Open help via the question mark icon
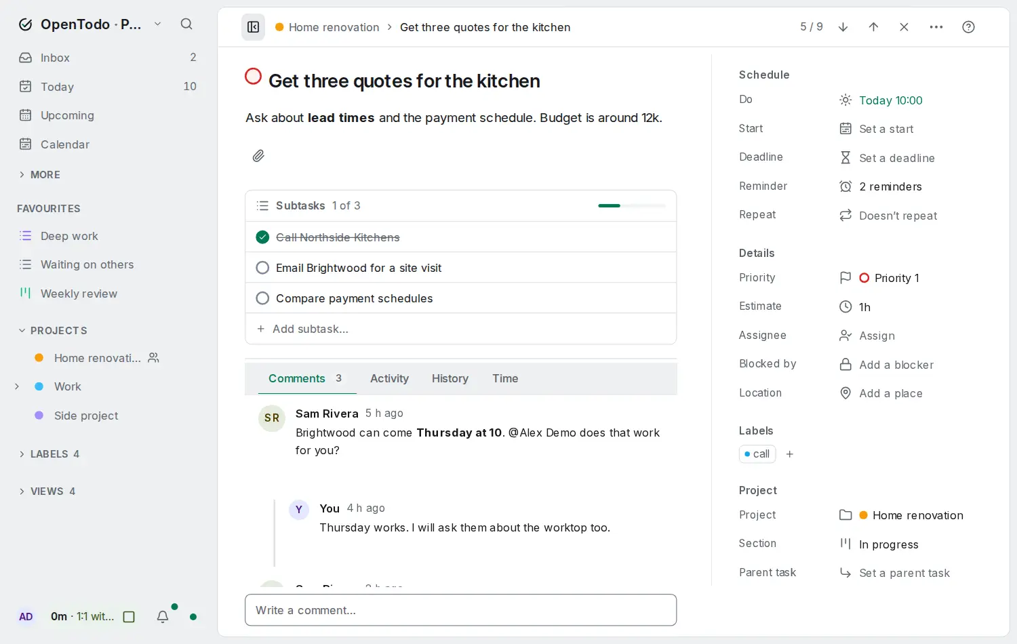 tap(968, 27)
